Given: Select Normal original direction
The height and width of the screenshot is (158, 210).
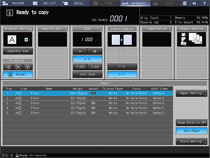Looking at the screenshot, I should click(18, 75).
